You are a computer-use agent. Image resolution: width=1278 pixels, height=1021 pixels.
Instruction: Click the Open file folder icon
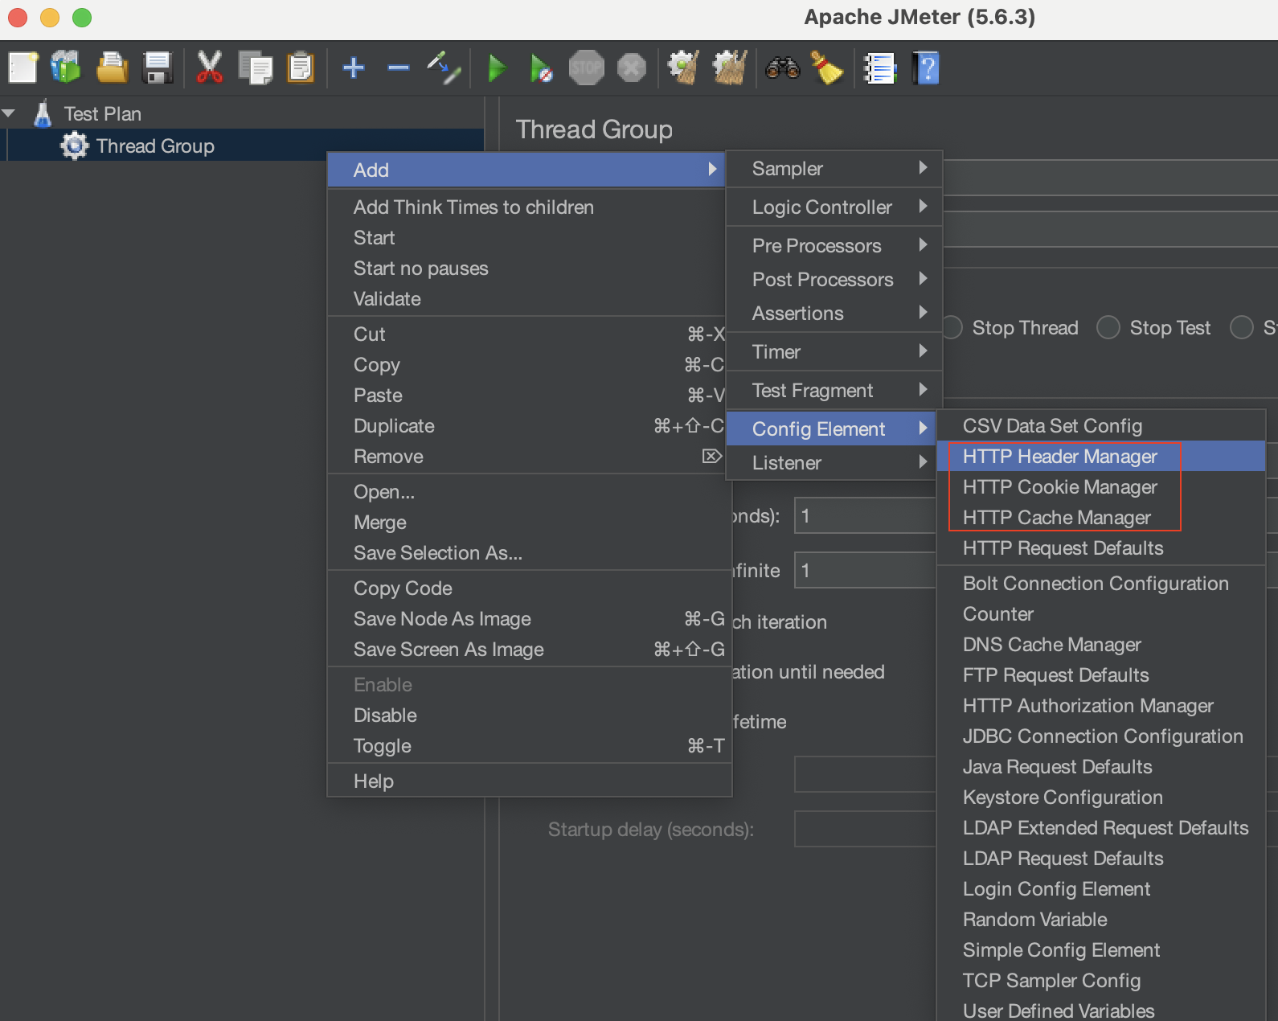tap(112, 68)
